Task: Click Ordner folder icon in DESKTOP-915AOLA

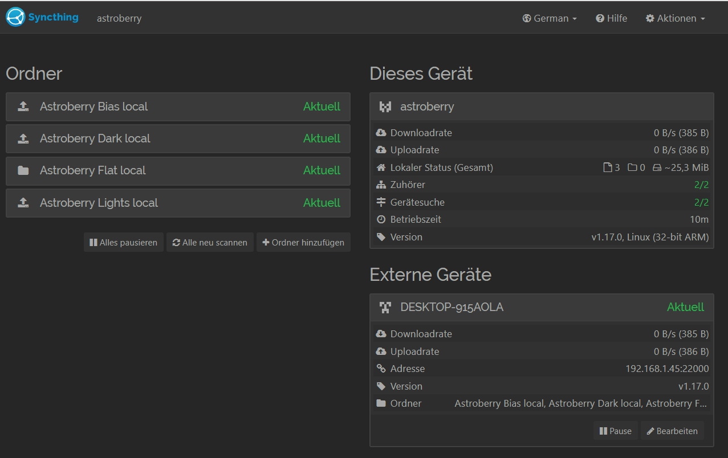Action: tap(381, 403)
